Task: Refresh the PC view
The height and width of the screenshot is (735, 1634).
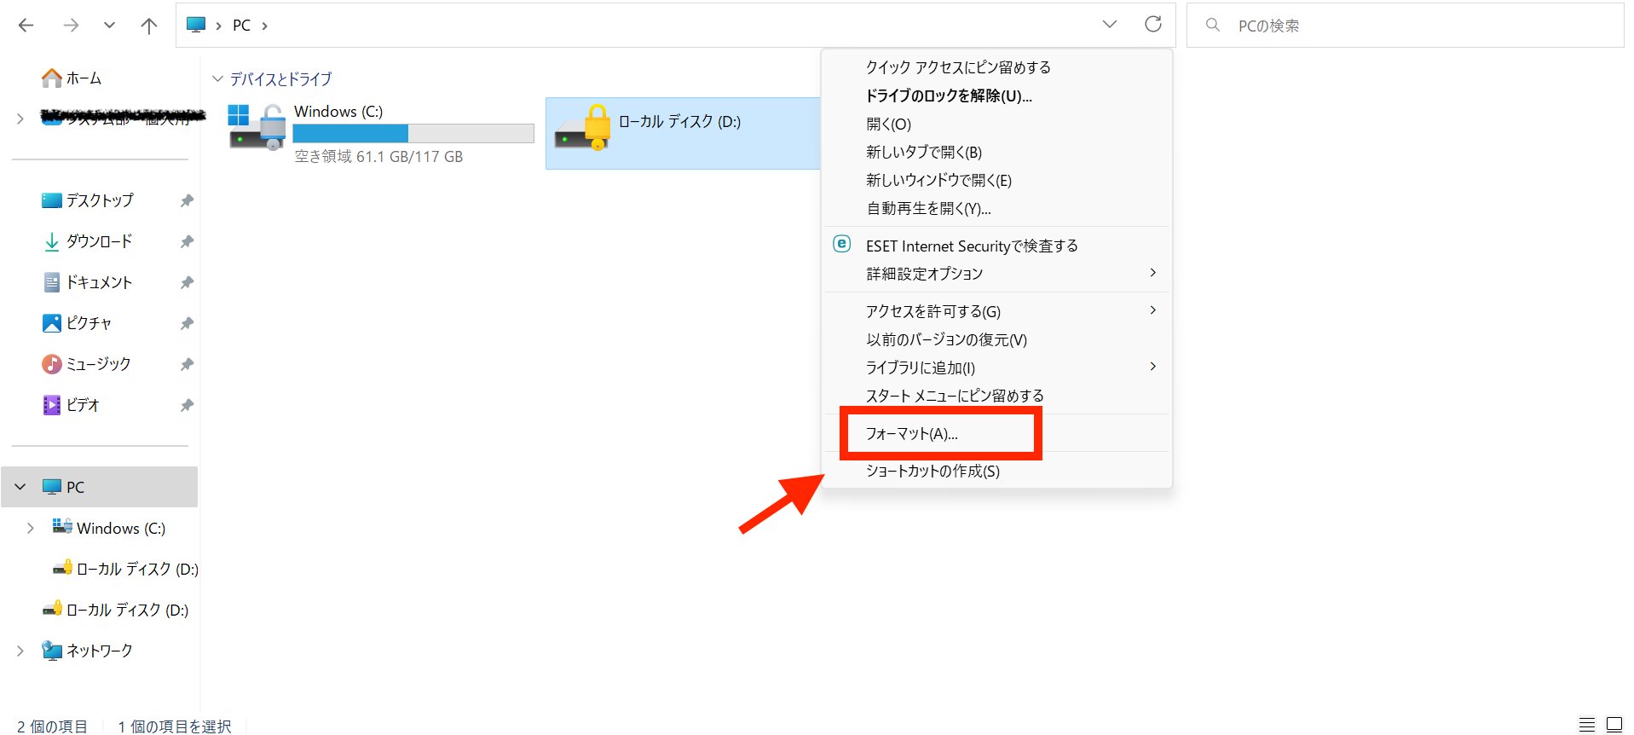Action: (1153, 24)
